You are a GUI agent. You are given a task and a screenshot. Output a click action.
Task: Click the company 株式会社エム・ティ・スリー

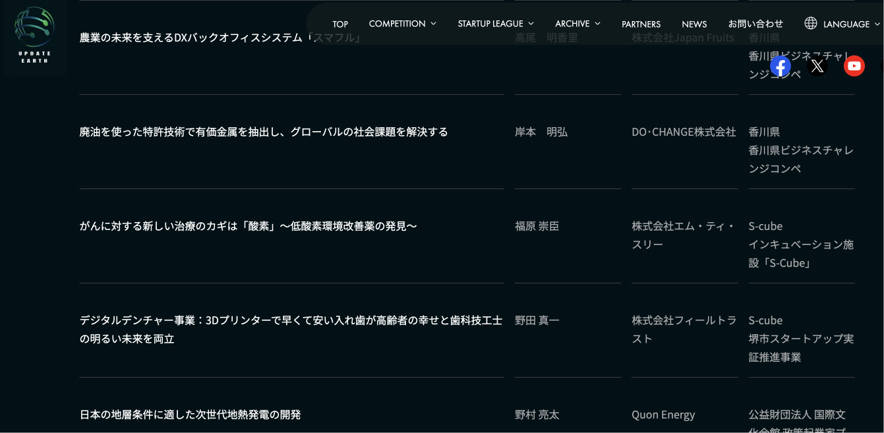click(x=684, y=235)
